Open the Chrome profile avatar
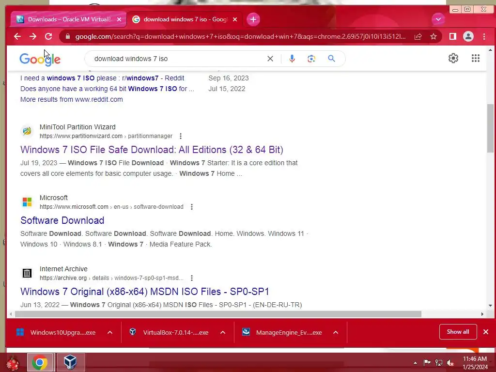This screenshot has width=496, height=372. pyautogui.click(x=468, y=36)
